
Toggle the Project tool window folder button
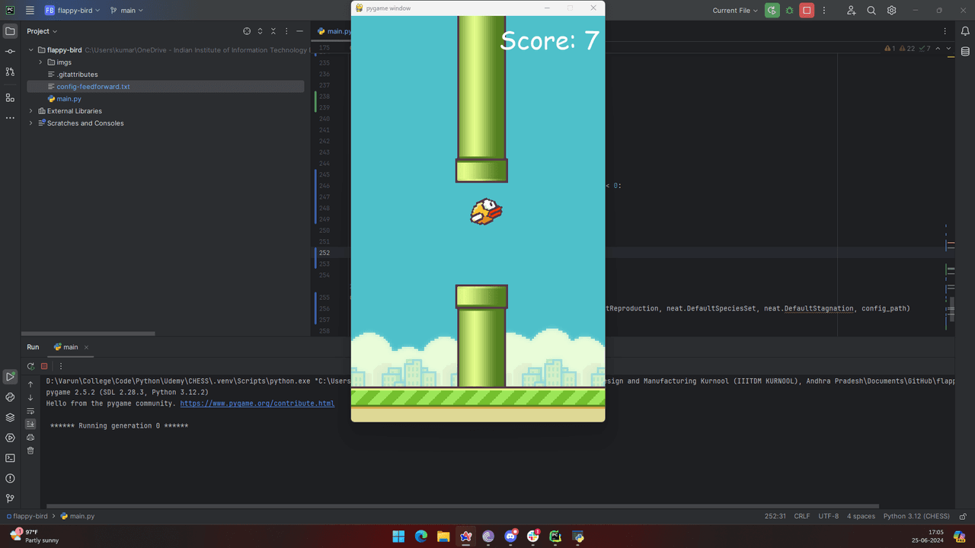click(x=10, y=31)
